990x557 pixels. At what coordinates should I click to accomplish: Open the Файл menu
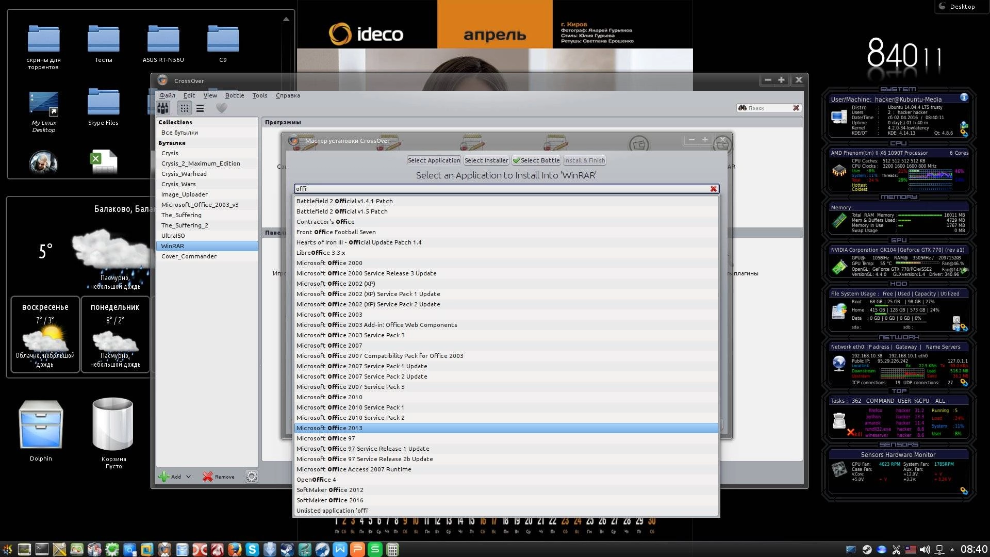[167, 95]
